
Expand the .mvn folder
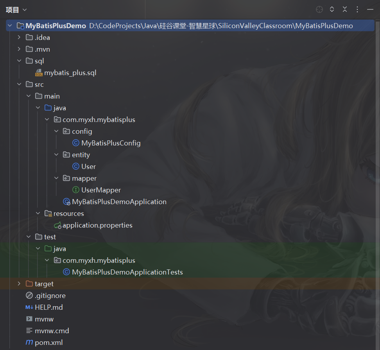point(19,49)
